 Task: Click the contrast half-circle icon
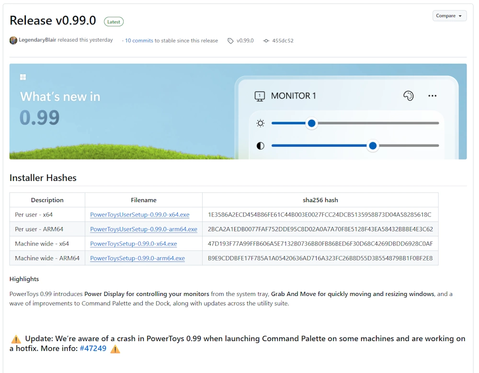(260, 146)
